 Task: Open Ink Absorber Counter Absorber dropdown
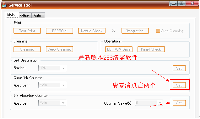point(52,103)
